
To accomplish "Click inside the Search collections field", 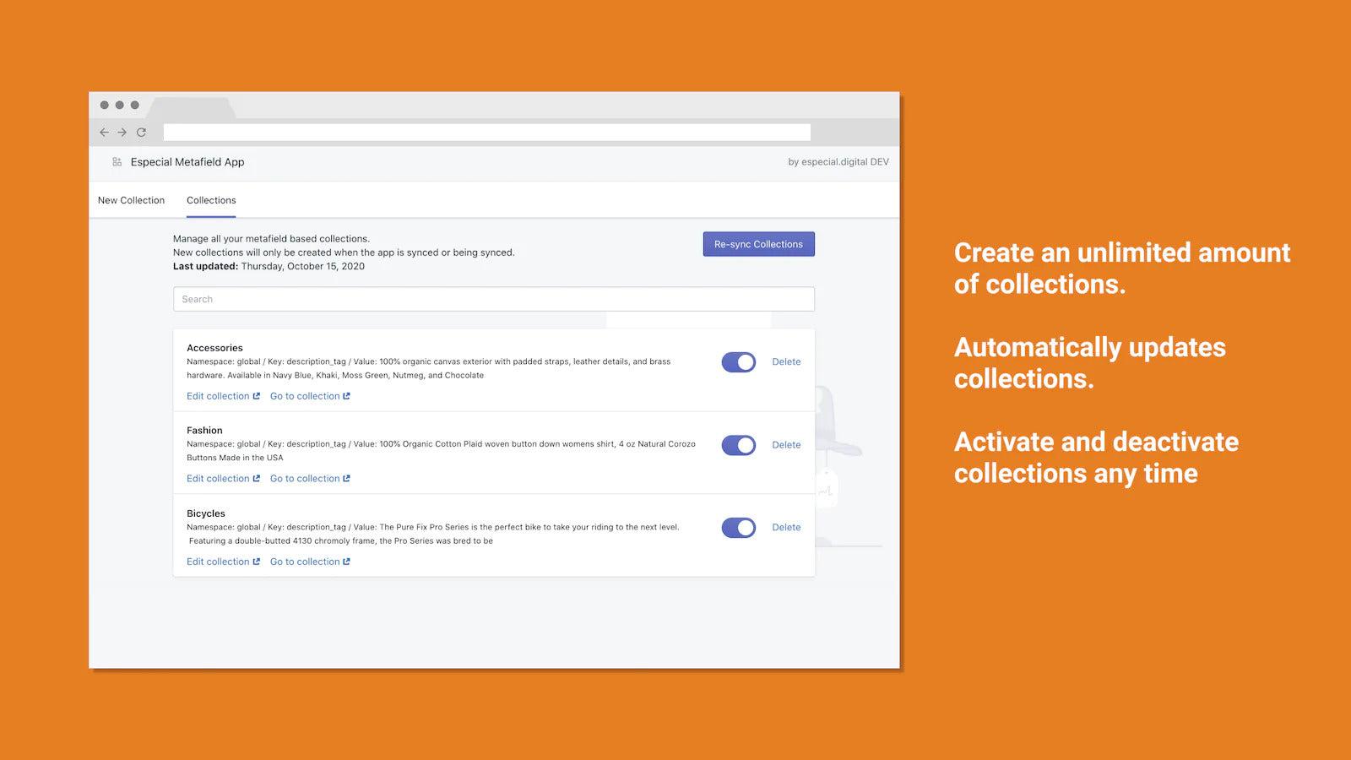I will pyautogui.click(x=493, y=299).
